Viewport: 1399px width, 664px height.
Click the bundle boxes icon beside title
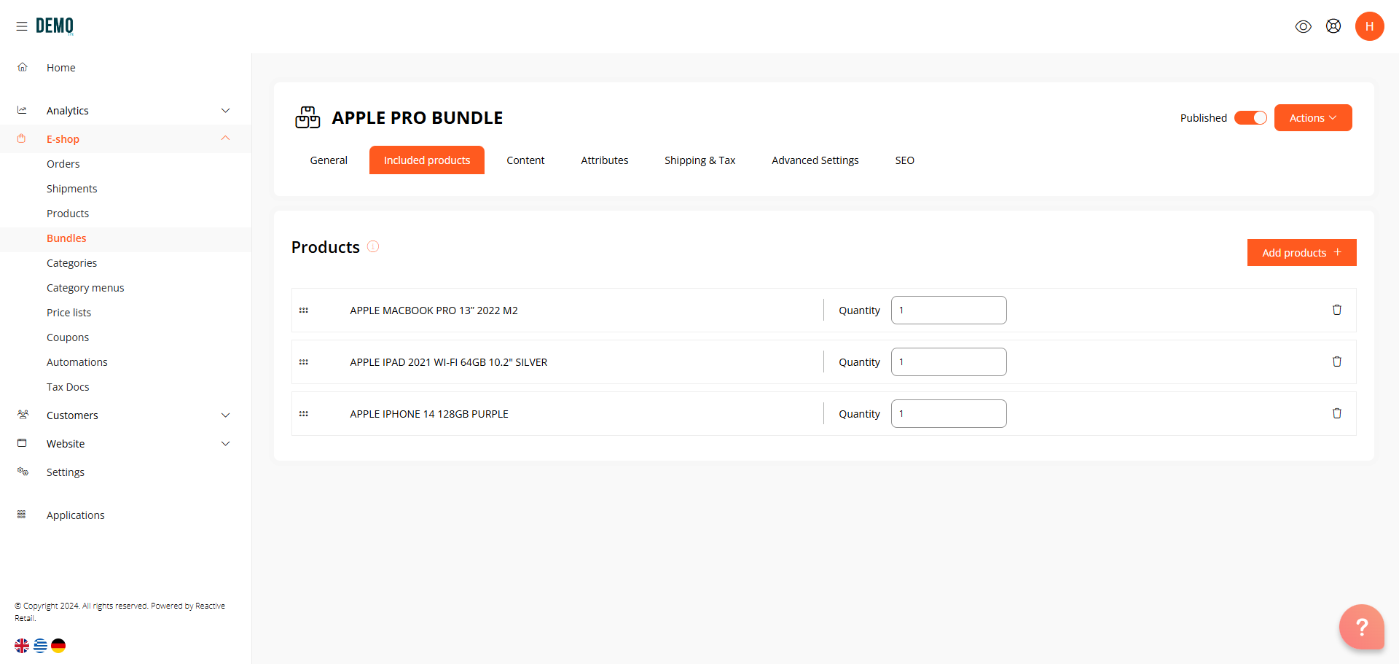(x=307, y=117)
